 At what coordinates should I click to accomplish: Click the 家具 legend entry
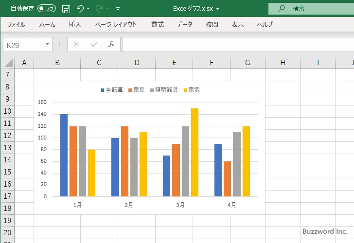(136, 90)
